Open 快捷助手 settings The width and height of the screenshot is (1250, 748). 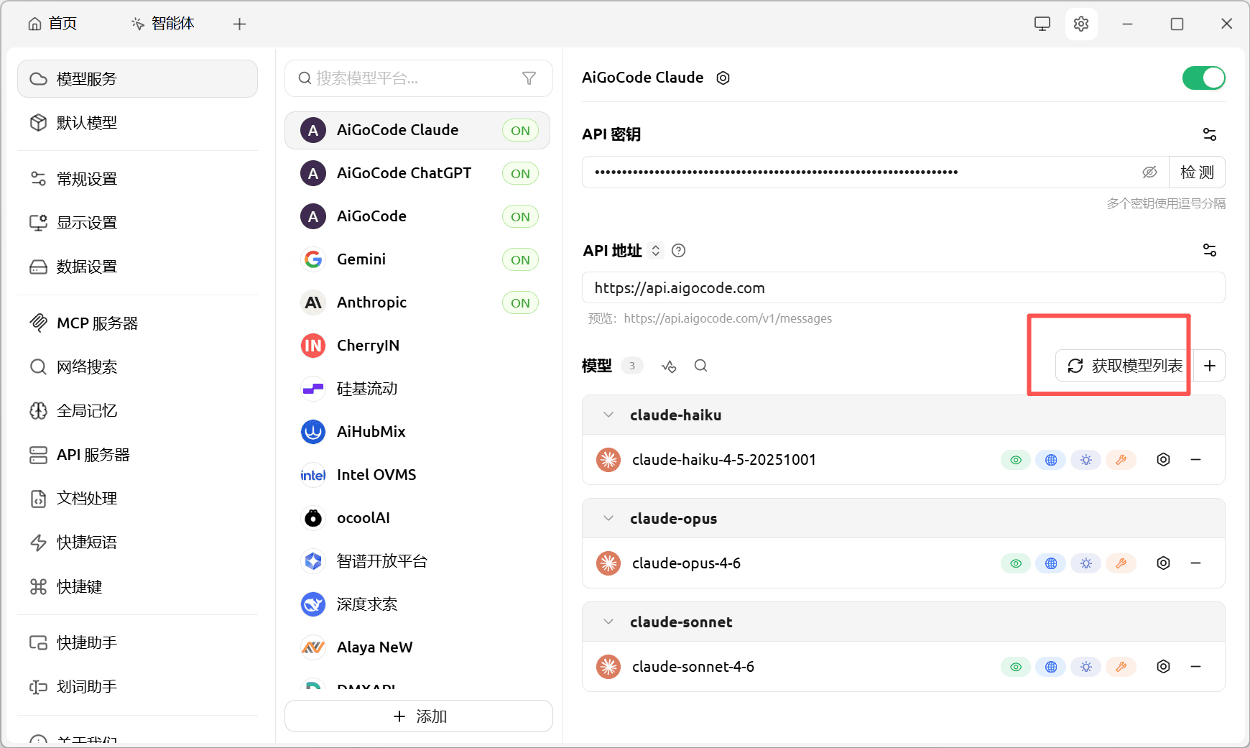137,643
